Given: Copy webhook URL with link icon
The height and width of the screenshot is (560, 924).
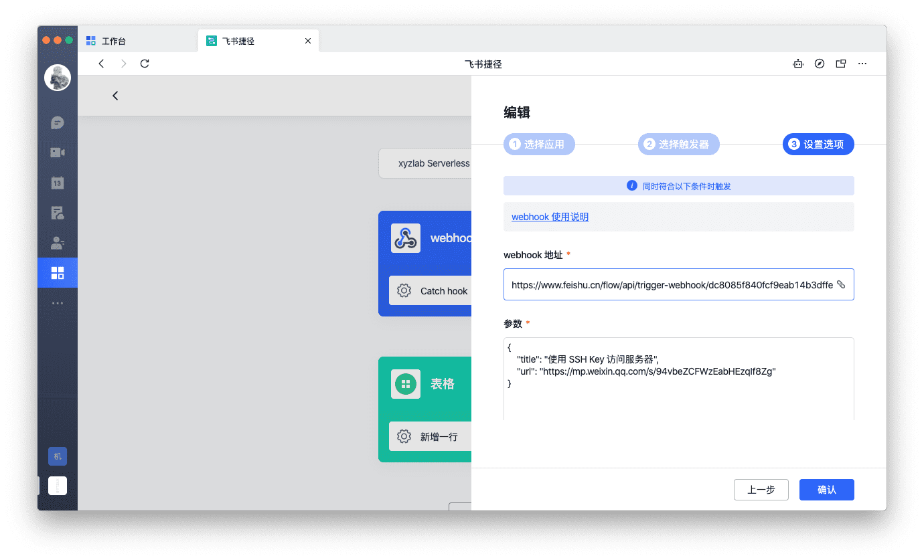Looking at the screenshot, I should point(841,284).
